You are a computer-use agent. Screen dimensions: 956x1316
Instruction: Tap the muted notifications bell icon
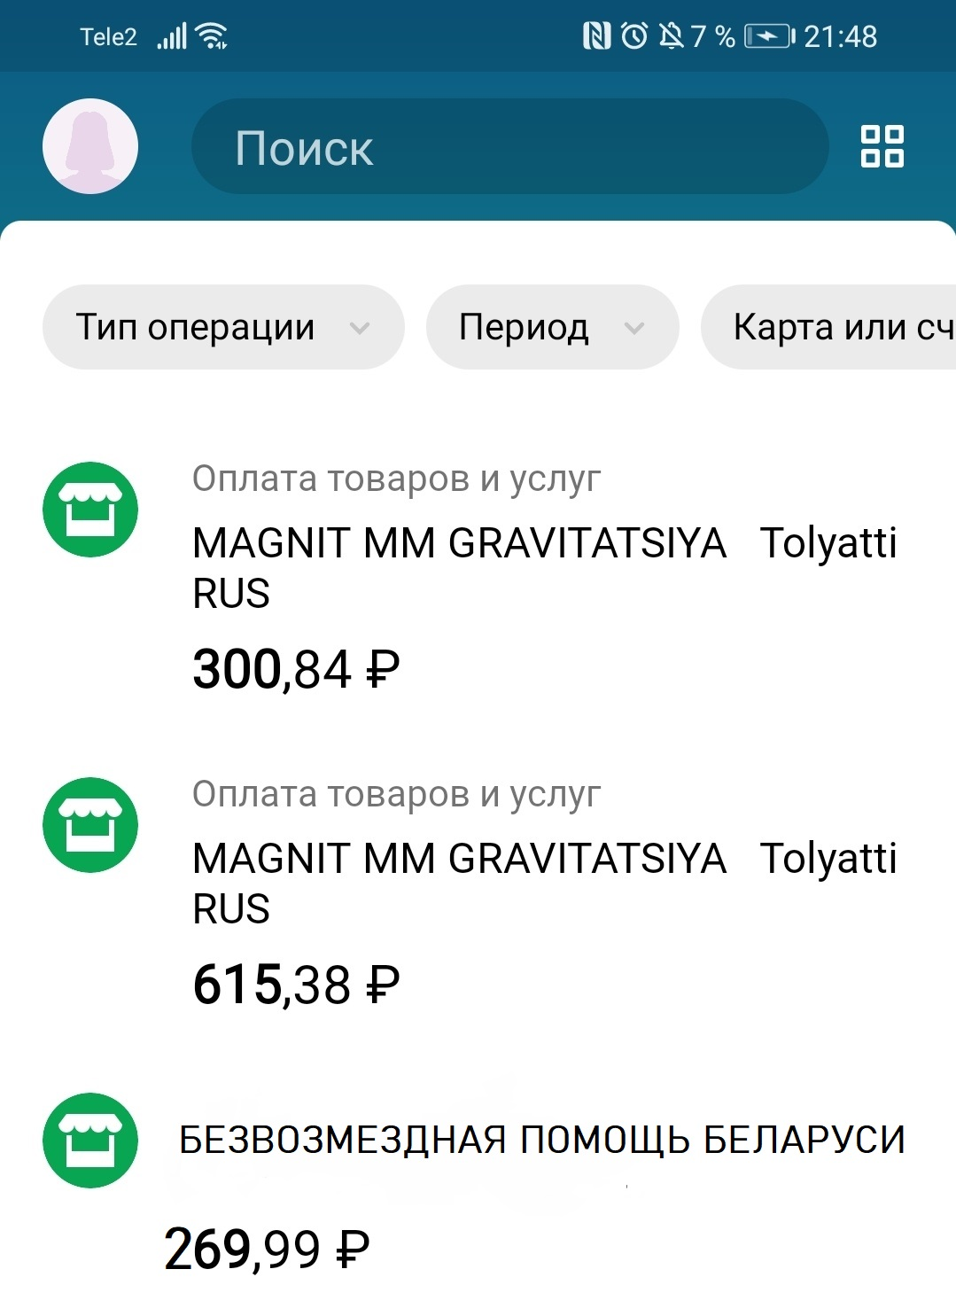point(672,36)
